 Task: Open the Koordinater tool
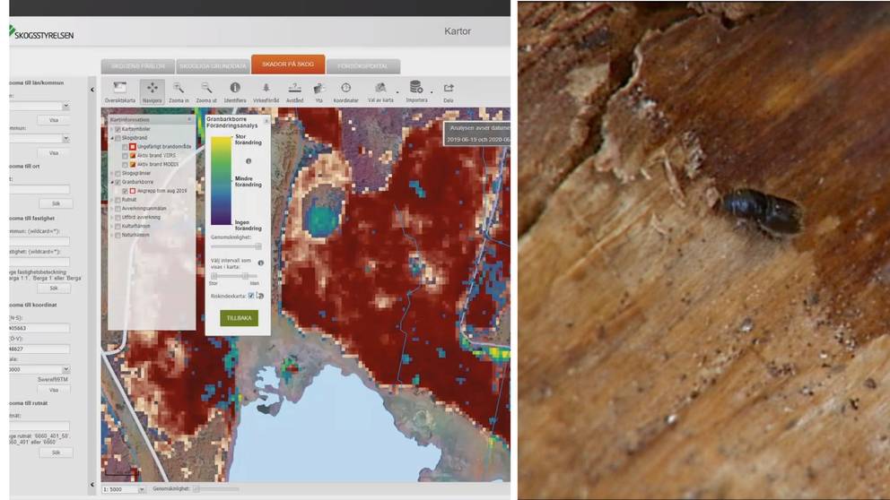[345, 90]
